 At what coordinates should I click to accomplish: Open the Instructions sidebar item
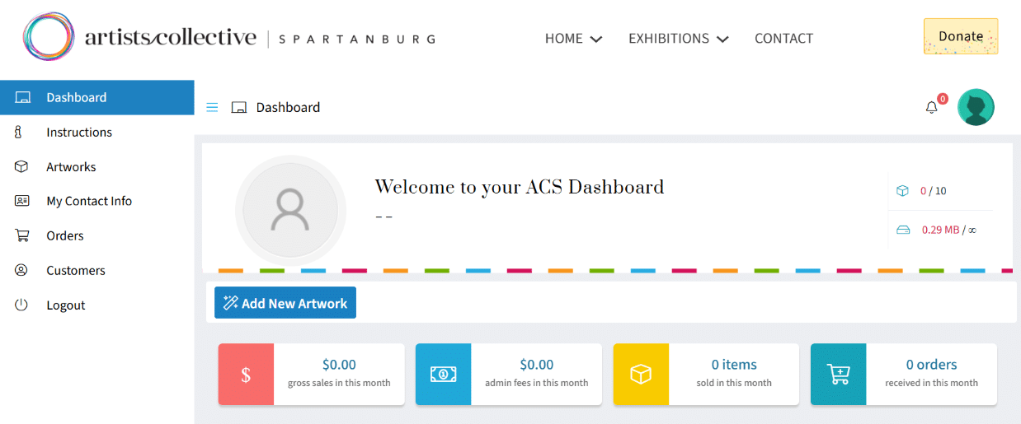[79, 133]
